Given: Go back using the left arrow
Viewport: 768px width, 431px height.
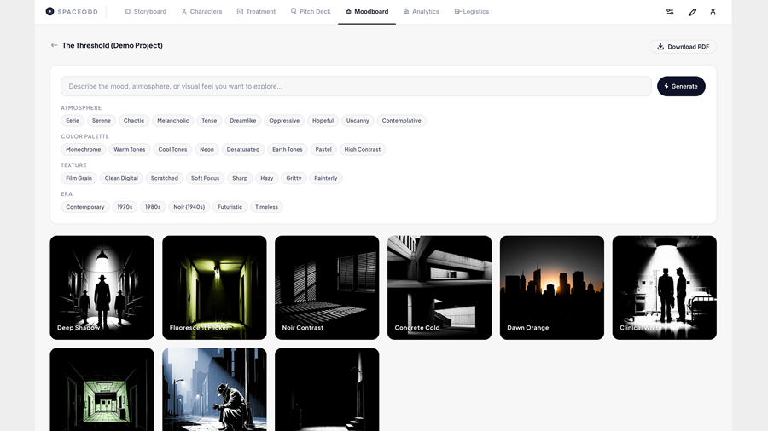Looking at the screenshot, I should pyautogui.click(x=55, y=45).
